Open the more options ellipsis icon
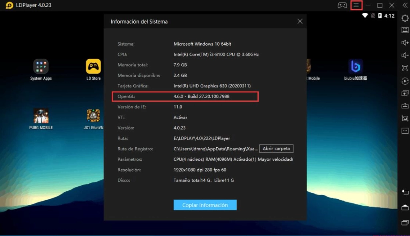 tap(405, 131)
